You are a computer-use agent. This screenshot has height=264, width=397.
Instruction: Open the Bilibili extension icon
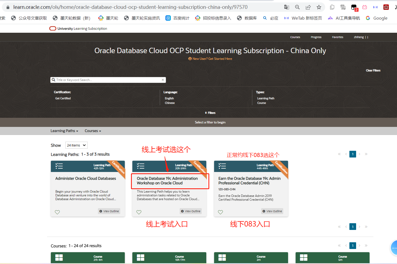point(364,7)
